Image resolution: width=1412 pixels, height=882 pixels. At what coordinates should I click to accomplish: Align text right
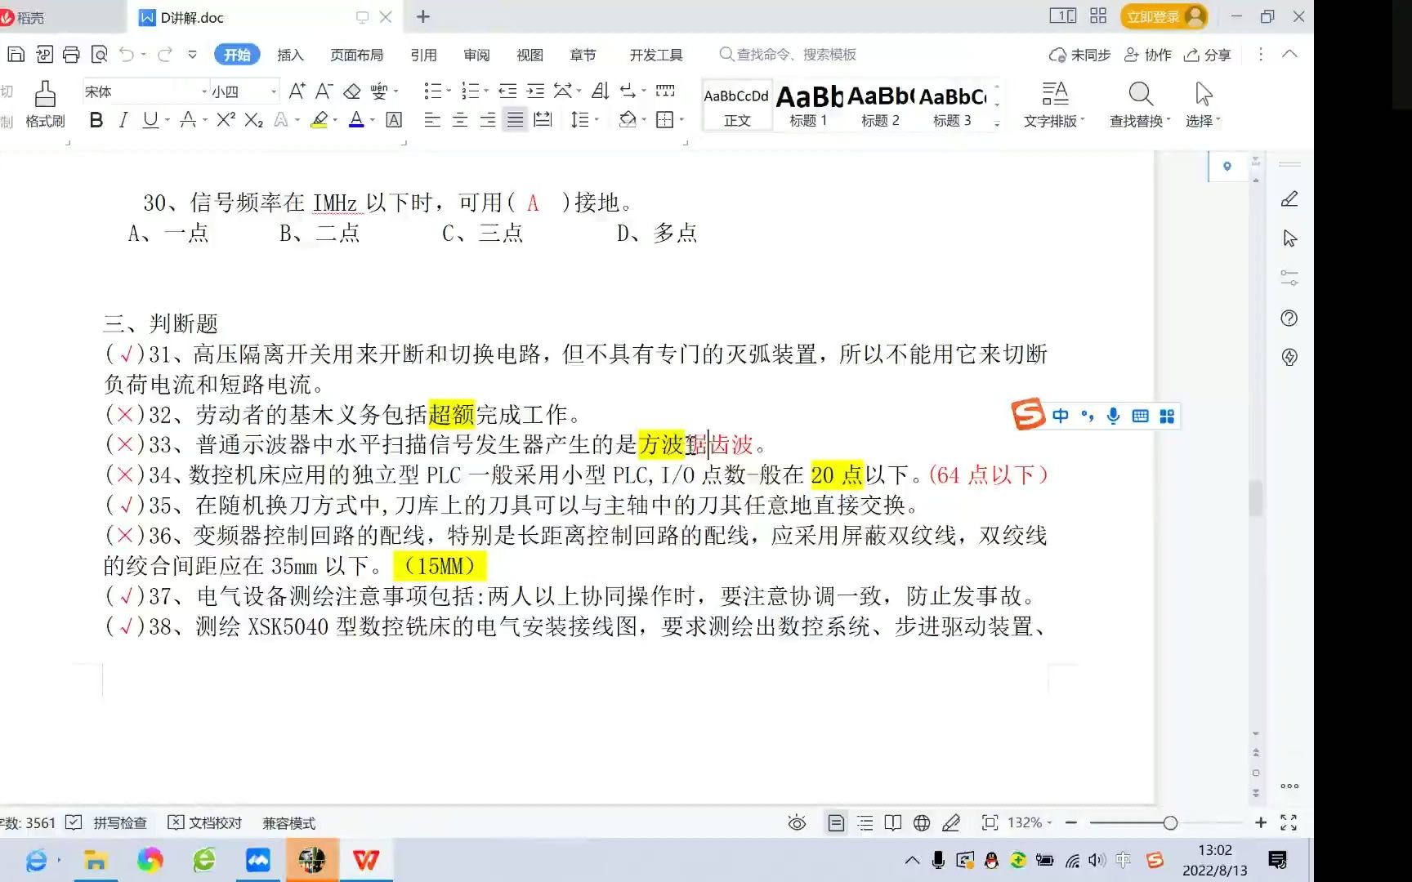(x=488, y=120)
